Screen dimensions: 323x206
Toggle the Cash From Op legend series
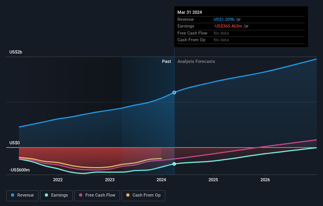(x=143, y=195)
